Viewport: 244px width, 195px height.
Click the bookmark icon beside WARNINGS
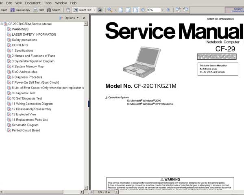point(9,29)
